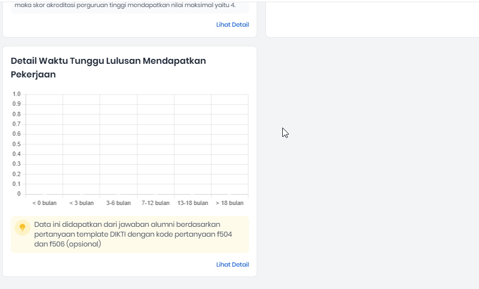
Task: Open Lihat Detail under the waiting time chart
Action: 232,264
